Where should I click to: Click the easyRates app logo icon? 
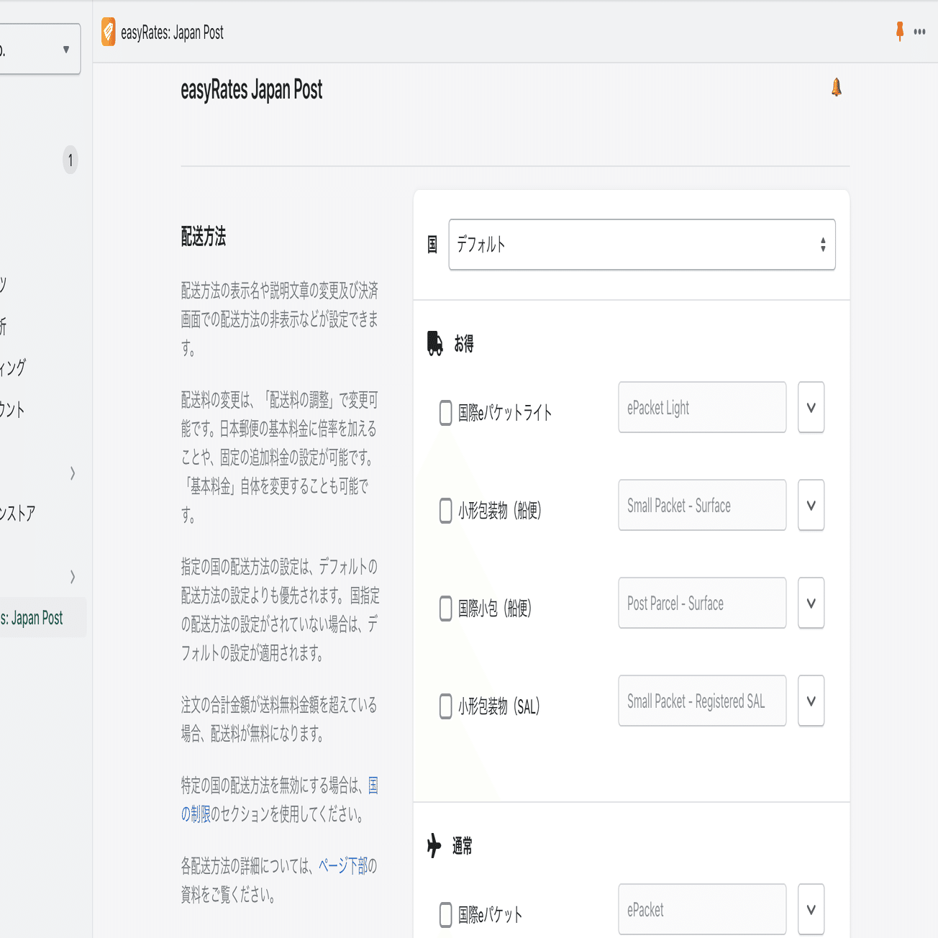click(109, 32)
